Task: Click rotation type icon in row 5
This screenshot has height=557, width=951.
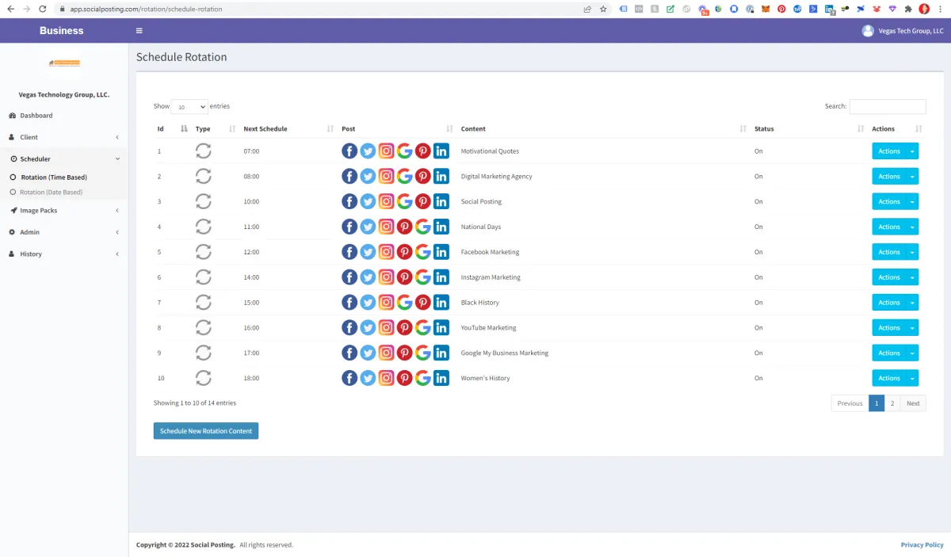Action: [x=204, y=252]
